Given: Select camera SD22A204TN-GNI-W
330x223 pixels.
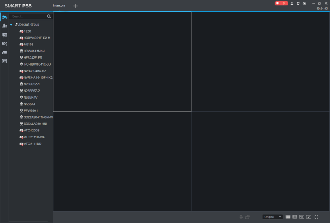Looking at the screenshot, I should click(36, 117).
